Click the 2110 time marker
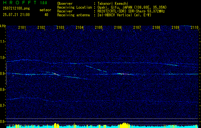The width and height of the screenshot is (201, 128). (195, 28)
